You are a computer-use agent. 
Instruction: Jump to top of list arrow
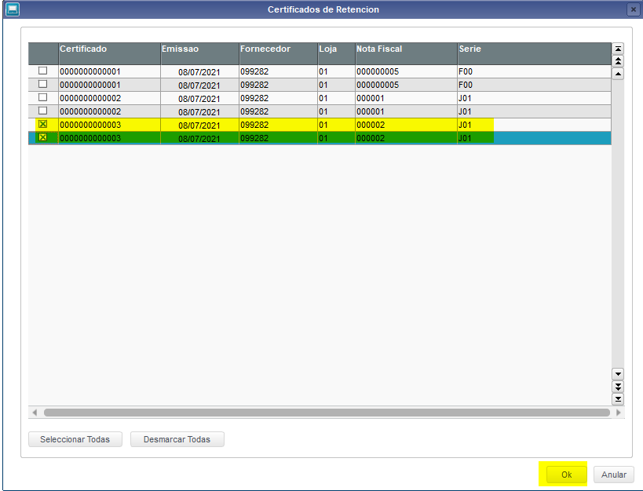tap(618, 49)
